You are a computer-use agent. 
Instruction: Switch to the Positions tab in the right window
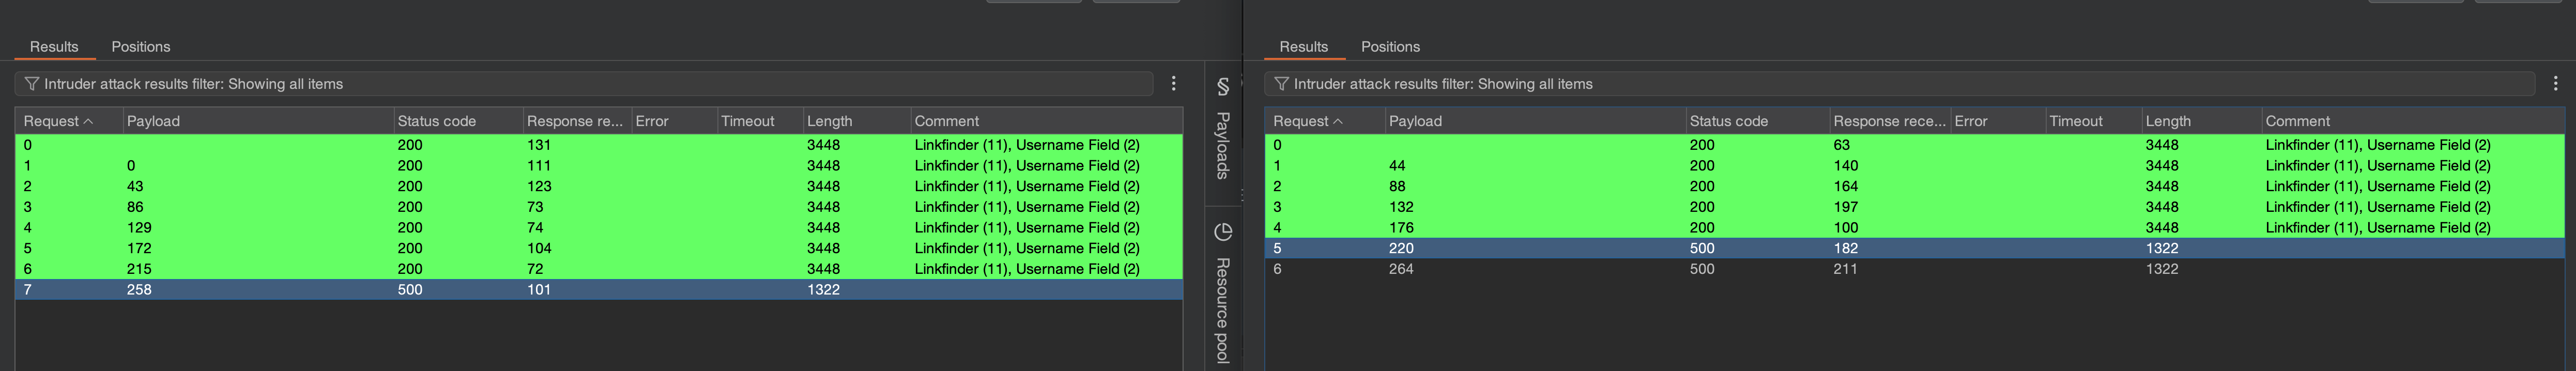point(1390,47)
